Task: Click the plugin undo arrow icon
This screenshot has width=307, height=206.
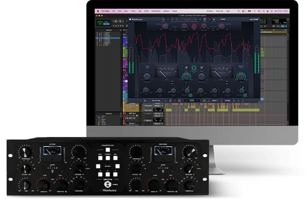Action: click(x=163, y=19)
